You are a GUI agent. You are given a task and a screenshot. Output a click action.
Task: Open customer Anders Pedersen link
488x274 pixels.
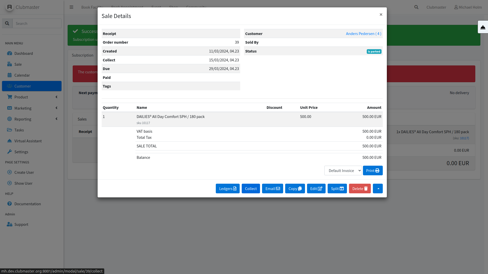pyautogui.click(x=363, y=33)
